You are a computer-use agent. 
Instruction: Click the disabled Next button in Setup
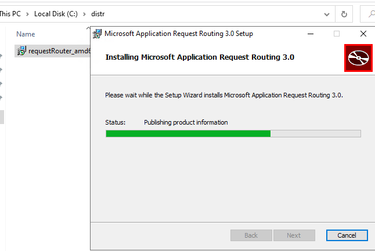pyautogui.click(x=294, y=235)
